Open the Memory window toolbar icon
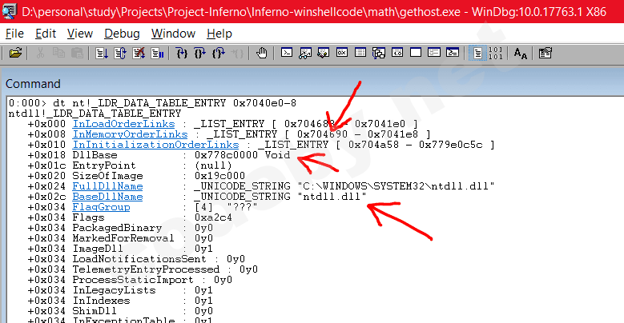624x323 pixels. tap(360, 53)
